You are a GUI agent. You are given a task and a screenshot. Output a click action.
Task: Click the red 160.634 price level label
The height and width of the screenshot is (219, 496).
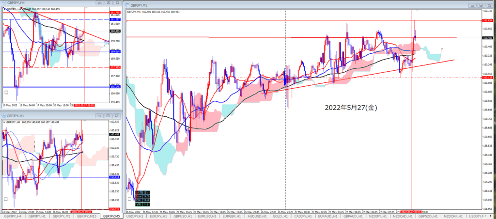tap(487, 21)
